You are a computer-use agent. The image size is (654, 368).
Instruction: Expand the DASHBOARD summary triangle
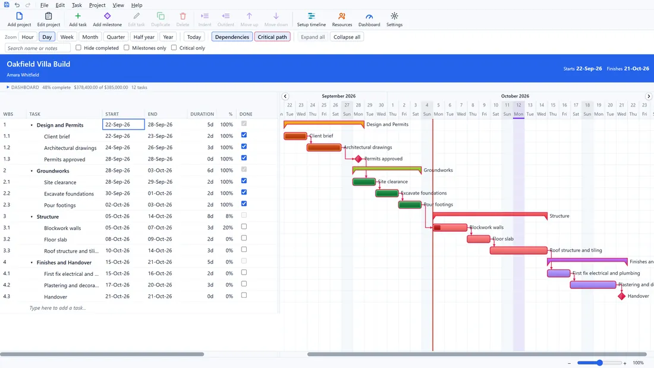click(8, 87)
